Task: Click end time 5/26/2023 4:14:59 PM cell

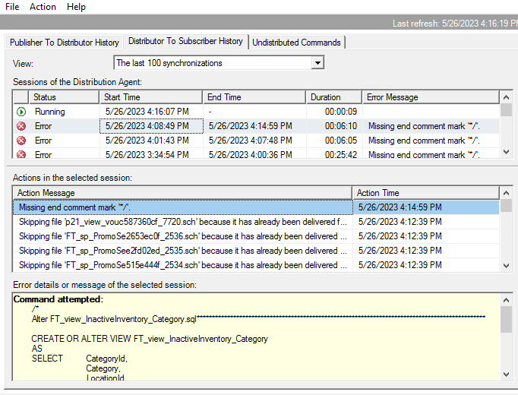Action: 254,126
